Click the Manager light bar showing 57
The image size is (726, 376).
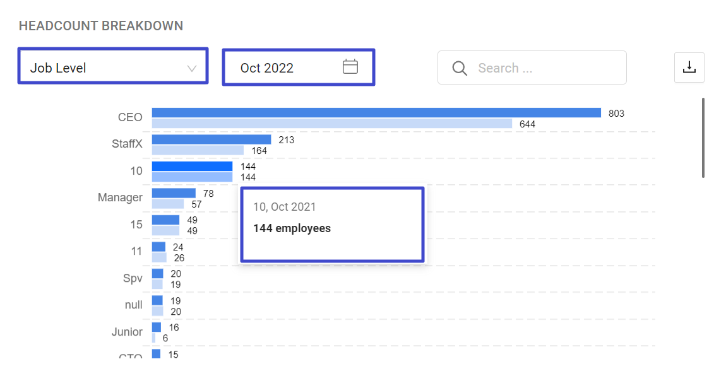168,204
